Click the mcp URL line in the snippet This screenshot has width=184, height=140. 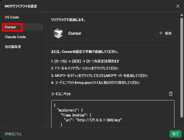coord(93,120)
